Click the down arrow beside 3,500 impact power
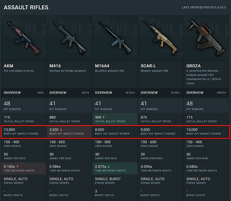Image resolution: width=231 pixels, height=201 pixels. (61, 130)
